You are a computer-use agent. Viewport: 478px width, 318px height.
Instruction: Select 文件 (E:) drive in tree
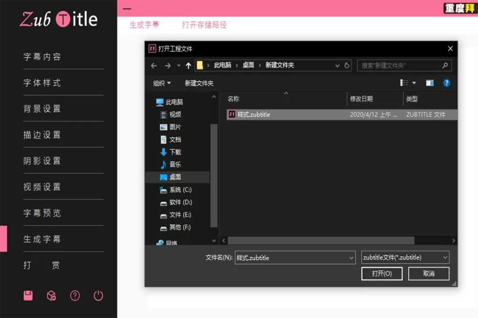pos(175,215)
